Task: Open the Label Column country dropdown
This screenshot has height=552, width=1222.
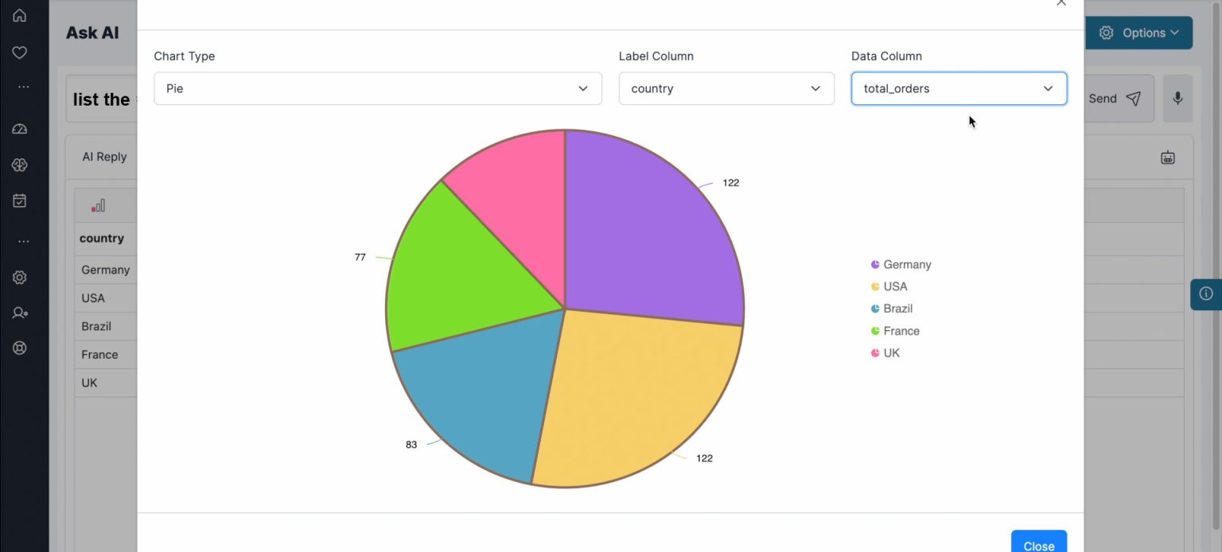Action: click(726, 88)
